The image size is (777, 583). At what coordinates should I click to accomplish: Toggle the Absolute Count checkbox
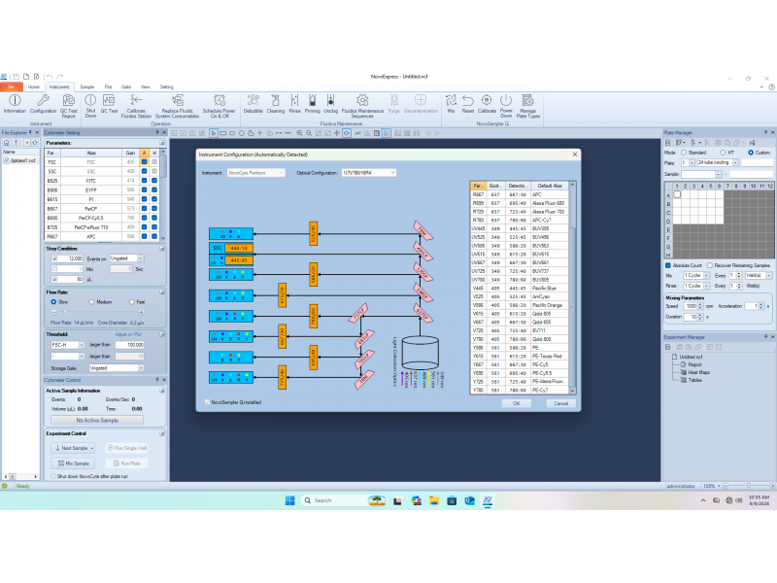[667, 265]
